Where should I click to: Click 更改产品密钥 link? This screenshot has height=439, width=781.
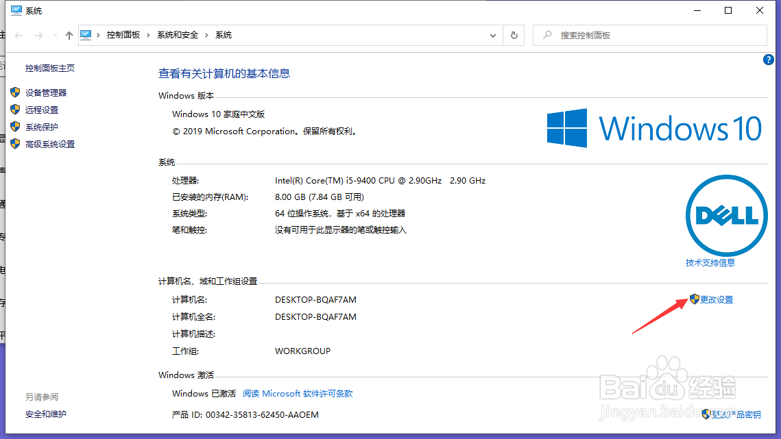click(736, 414)
